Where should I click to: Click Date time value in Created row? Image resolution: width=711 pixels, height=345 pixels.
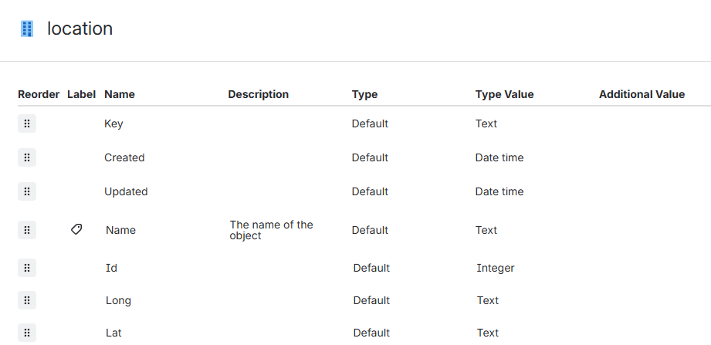click(499, 157)
